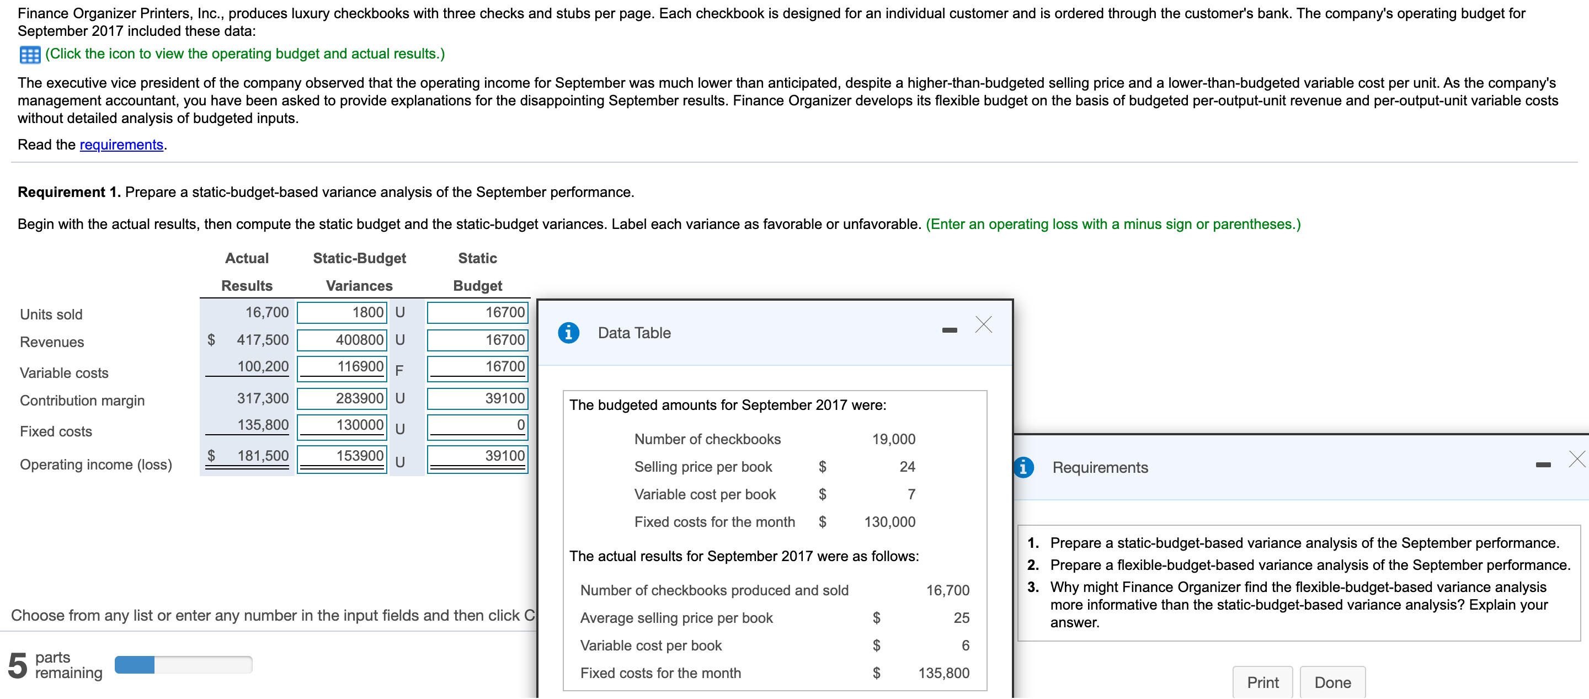This screenshot has width=1589, height=699.
Task: Select the Contribution margin variance field showing 283900
Action: (x=342, y=398)
